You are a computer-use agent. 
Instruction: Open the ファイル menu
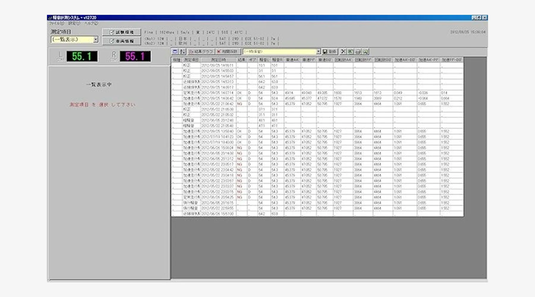click(x=56, y=23)
